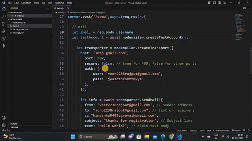Image resolution: width=252 pixels, height=141 pixels.
Task: Open the editor More Actions ellipsis
Action: (x=248, y=8)
